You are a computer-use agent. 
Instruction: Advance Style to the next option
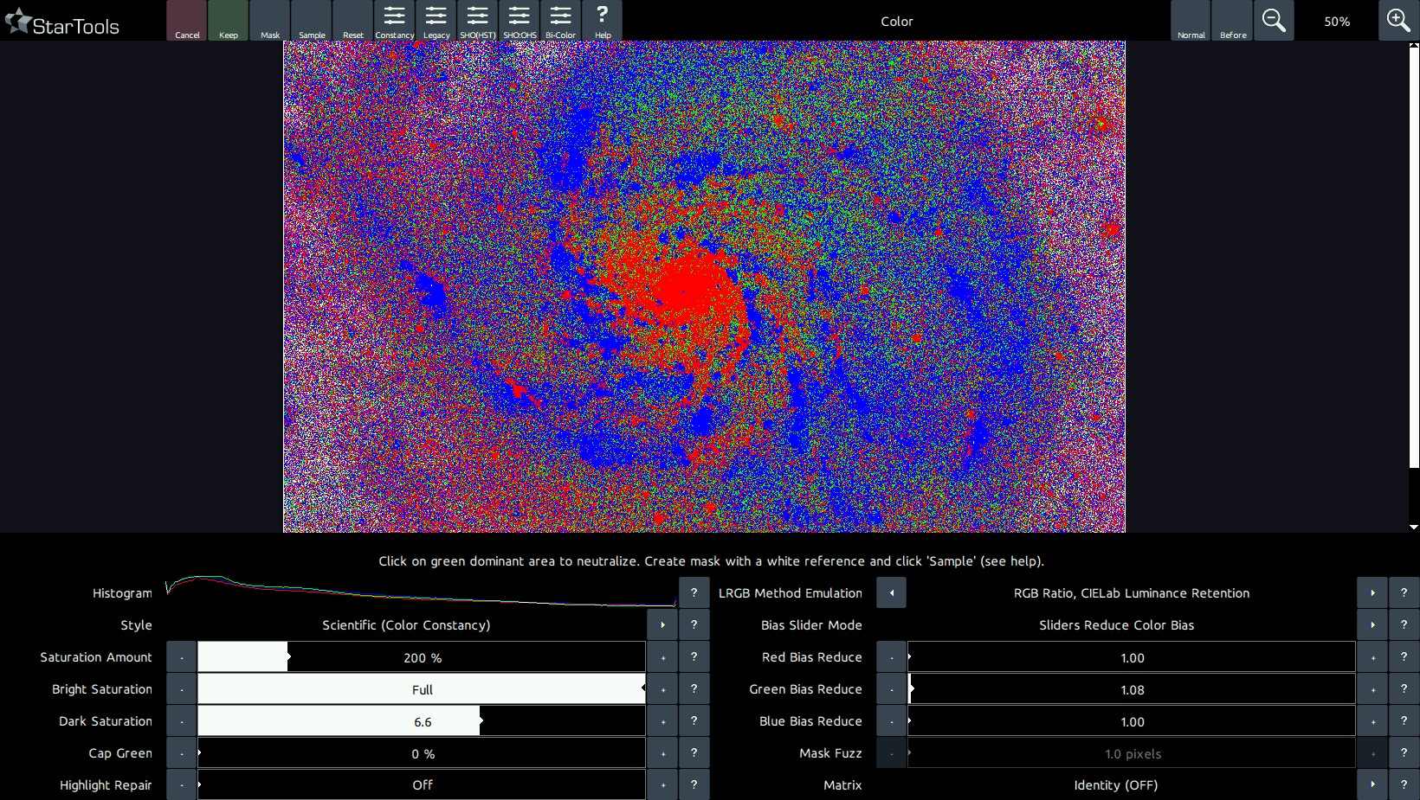click(662, 624)
